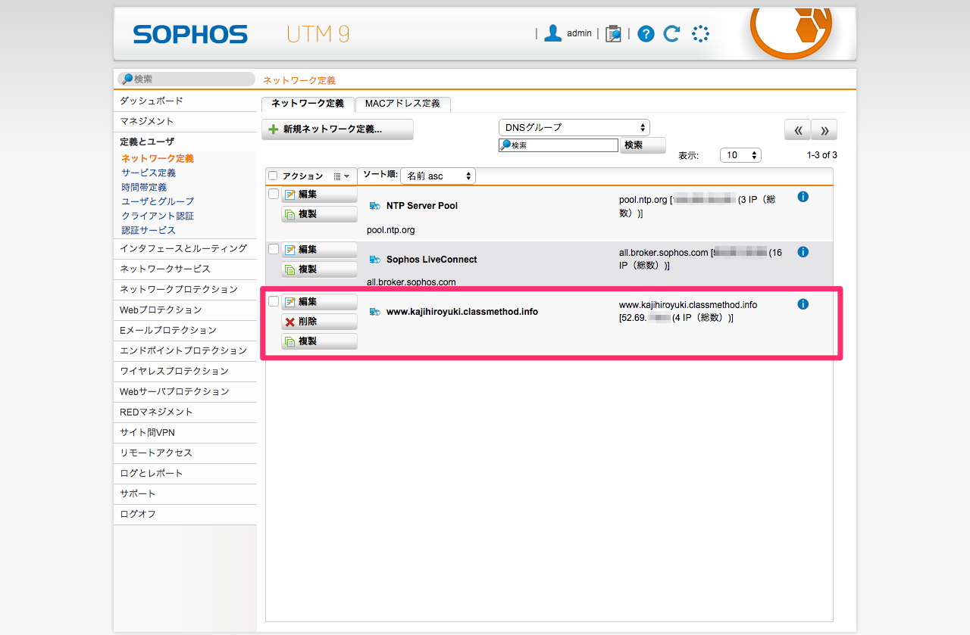Viewport: 970px width, 635px height.
Task: Go to next page with » button
Action: 824,130
